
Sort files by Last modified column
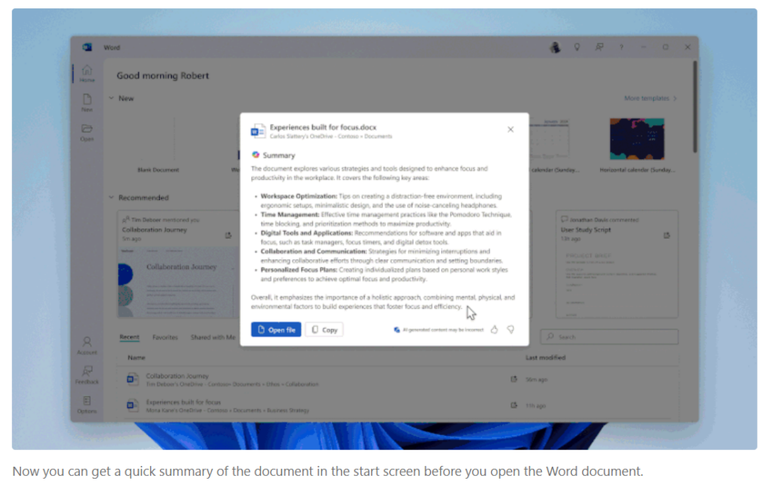pyautogui.click(x=546, y=357)
